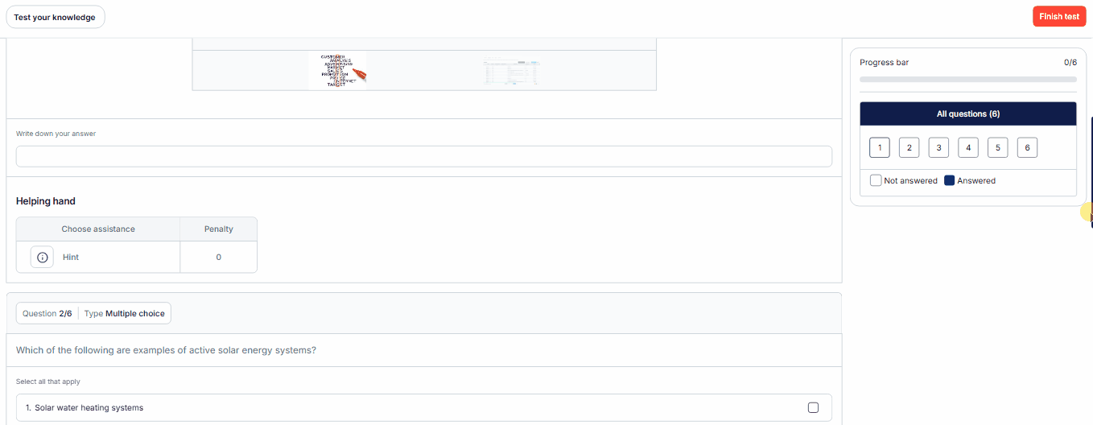Select the Hint assistance row label

coord(71,257)
